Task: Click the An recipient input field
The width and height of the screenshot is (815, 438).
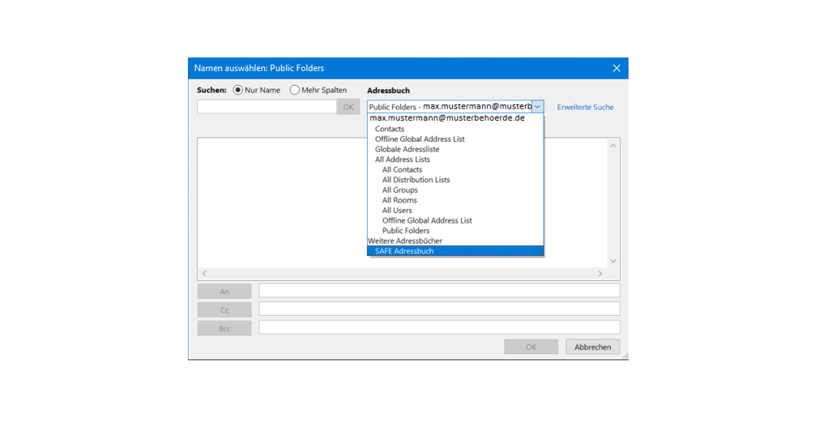Action: pos(439,291)
